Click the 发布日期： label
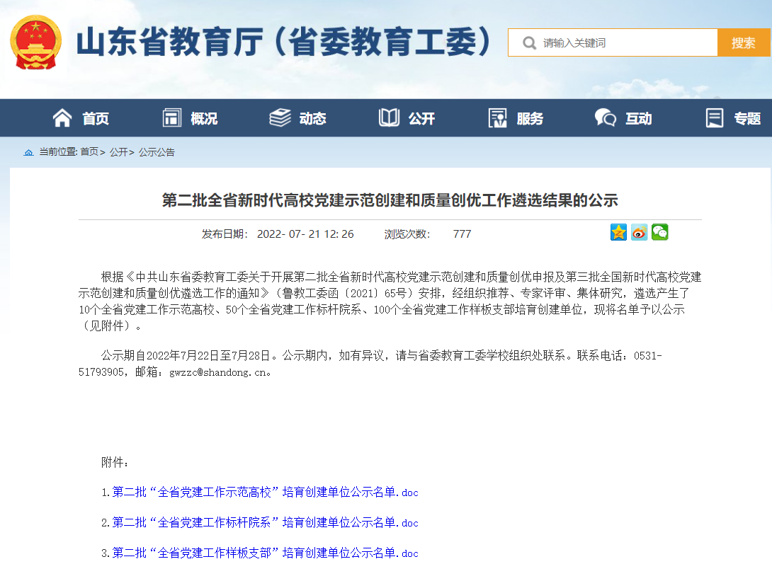The image size is (772, 564). point(225,234)
